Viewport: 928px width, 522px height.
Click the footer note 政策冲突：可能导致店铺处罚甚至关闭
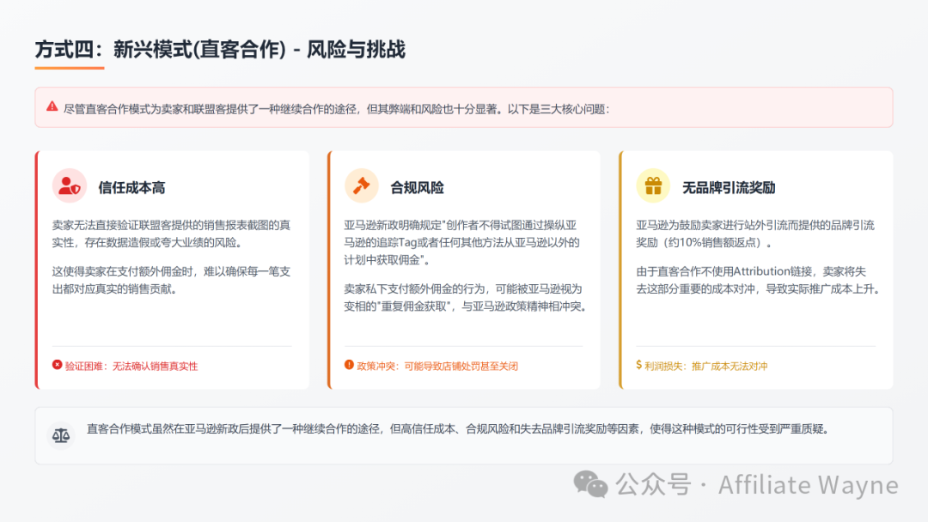(437, 366)
